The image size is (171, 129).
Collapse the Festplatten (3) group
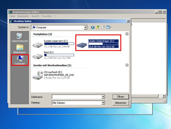127,34
